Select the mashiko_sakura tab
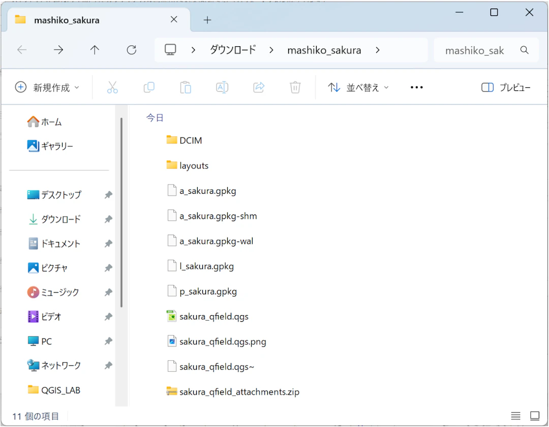Viewport: 549px width, 427px height. 81,20
